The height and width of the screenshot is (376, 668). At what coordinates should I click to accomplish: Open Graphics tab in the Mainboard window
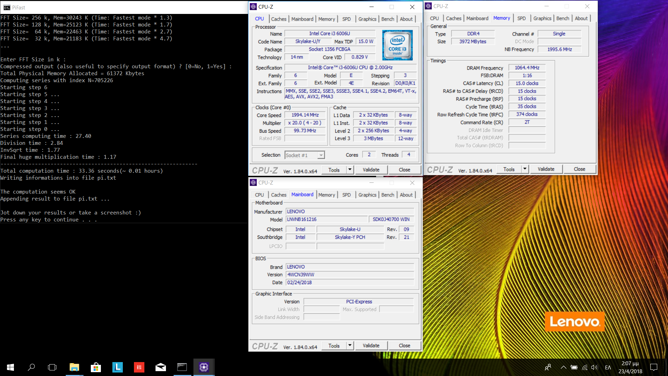tap(367, 195)
